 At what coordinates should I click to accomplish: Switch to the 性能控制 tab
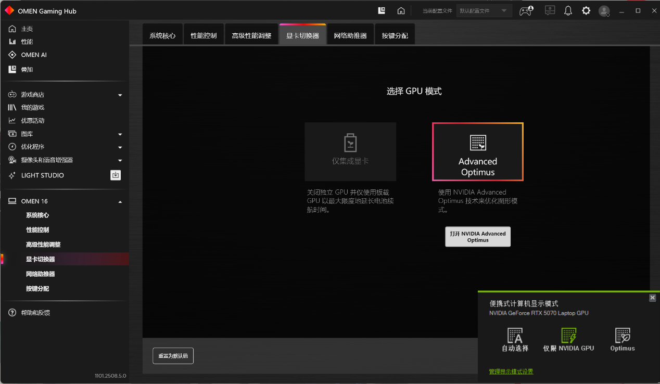[x=204, y=36]
